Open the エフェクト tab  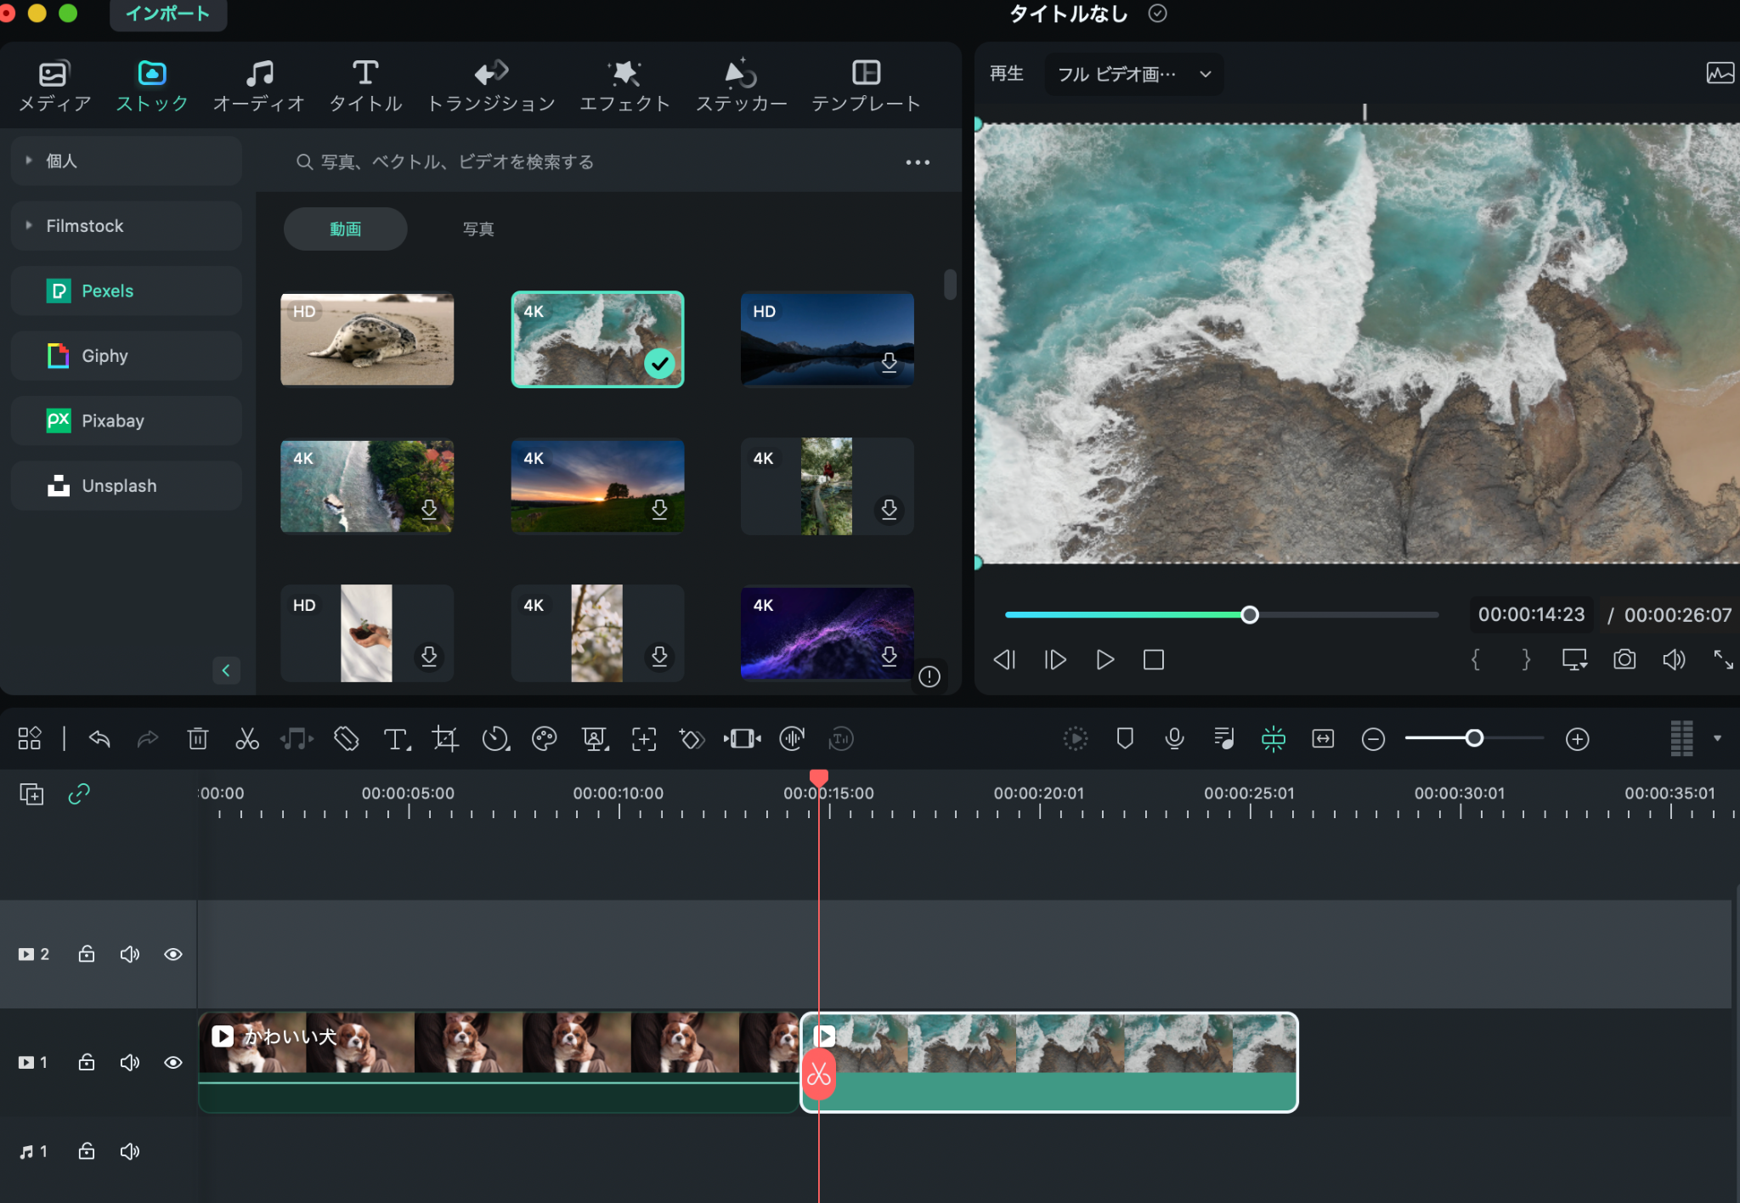(x=625, y=86)
